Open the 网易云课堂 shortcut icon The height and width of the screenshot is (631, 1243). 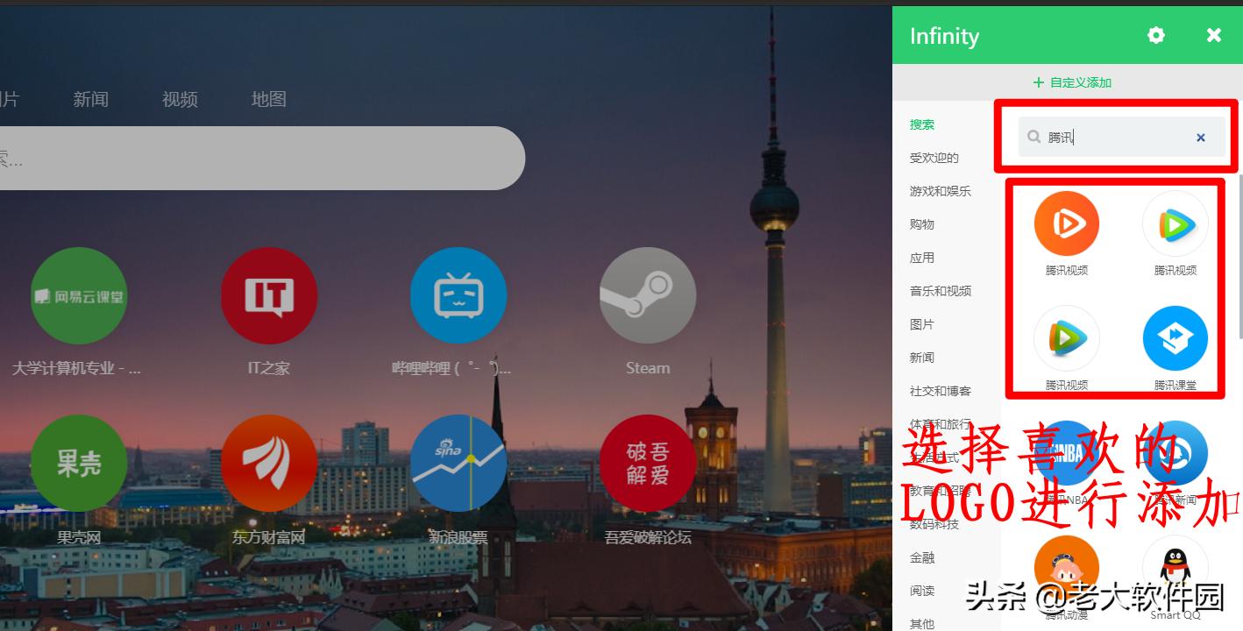pyautogui.click(x=79, y=295)
